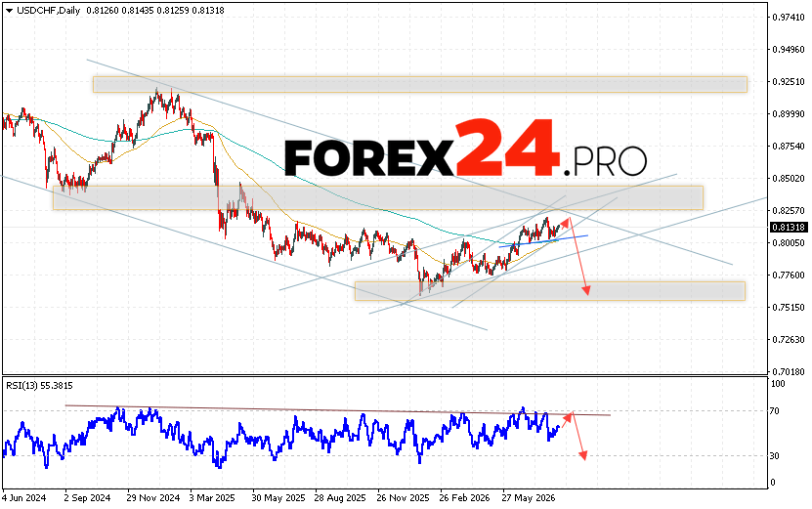Click date label 2 Sep 2024

click(x=87, y=498)
